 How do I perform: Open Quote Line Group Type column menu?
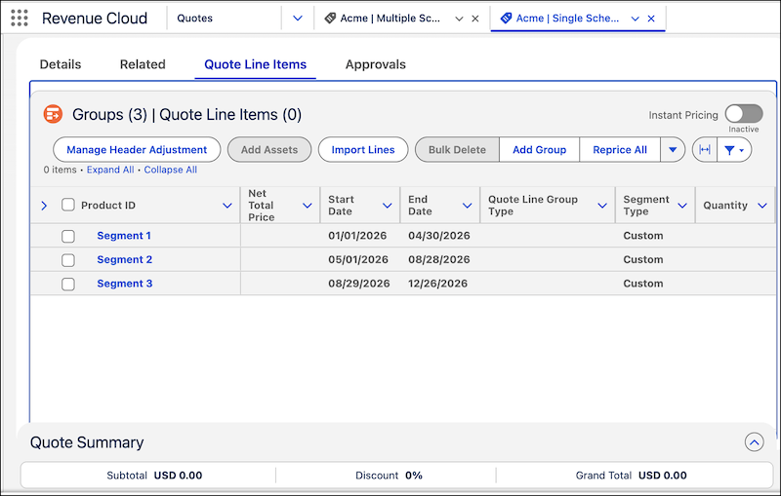(602, 206)
